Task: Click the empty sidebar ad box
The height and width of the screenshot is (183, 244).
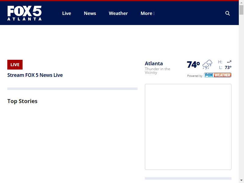Action: pos(188,127)
